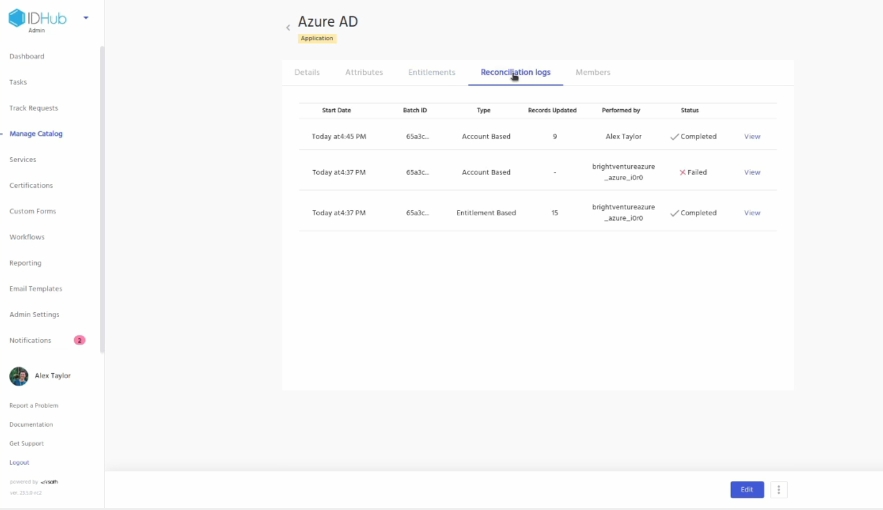Screen dimensions: 883x510
Task: Open the dropdown arrow beside IDHub logo
Action: coord(86,18)
